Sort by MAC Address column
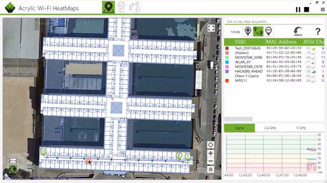 click(281, 42)
